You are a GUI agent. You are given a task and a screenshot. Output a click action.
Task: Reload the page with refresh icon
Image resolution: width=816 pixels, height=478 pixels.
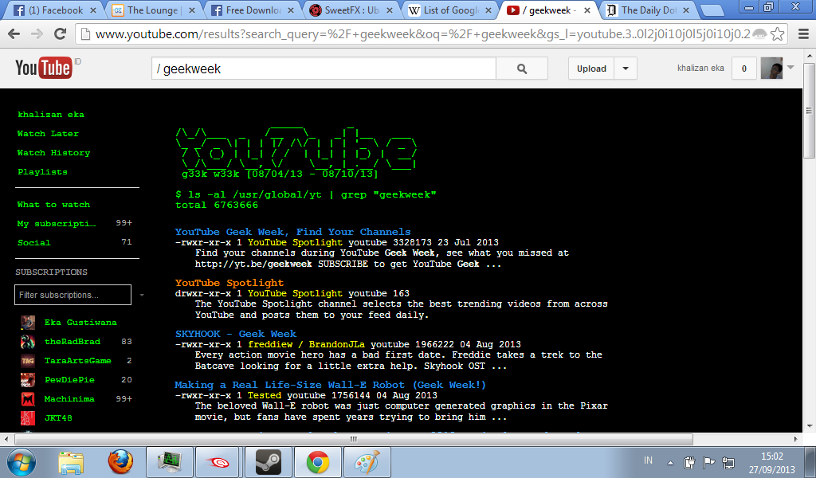[61, 34]
